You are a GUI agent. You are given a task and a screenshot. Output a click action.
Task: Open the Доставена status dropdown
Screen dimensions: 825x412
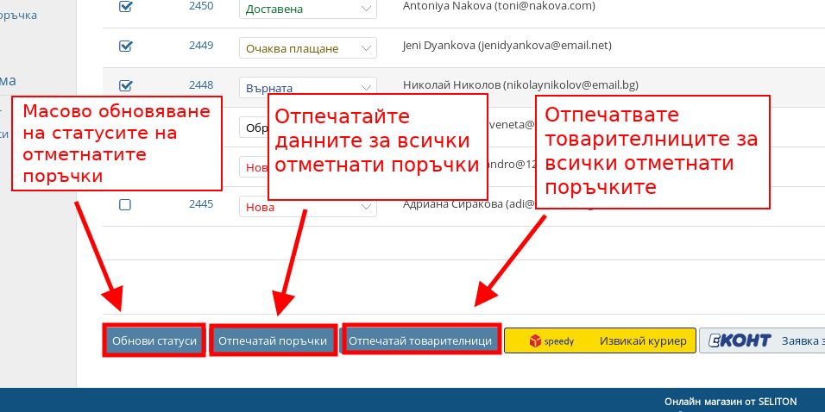[307, 9]
